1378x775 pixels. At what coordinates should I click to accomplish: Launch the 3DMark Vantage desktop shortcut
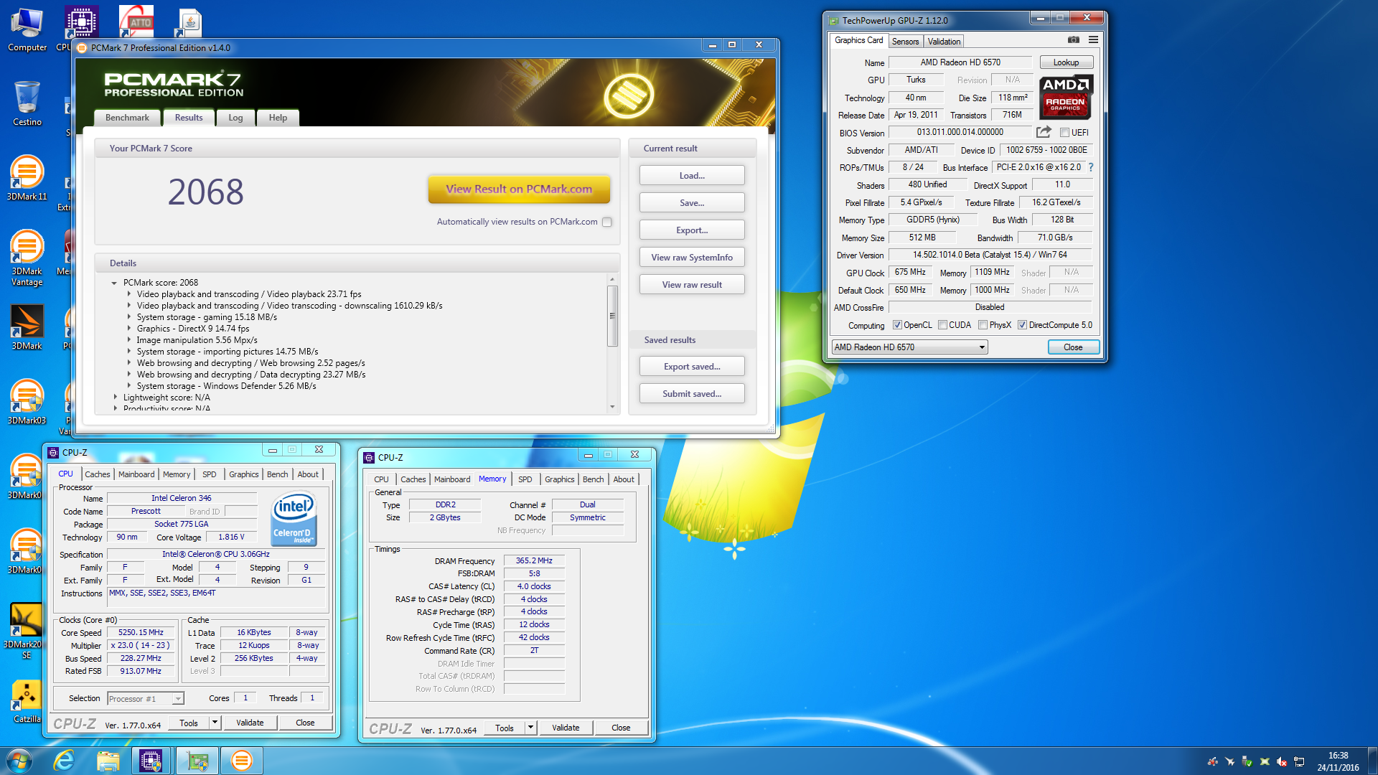[27, 257]
